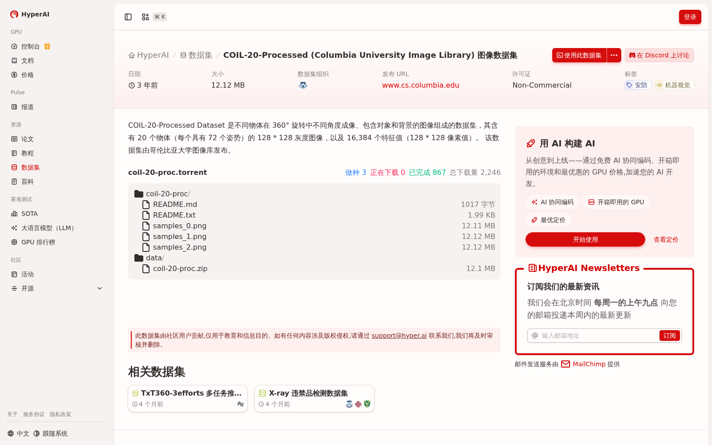The image size is (712, 445).
Task: Collapse the data folder
Action: tap(139, 258)
